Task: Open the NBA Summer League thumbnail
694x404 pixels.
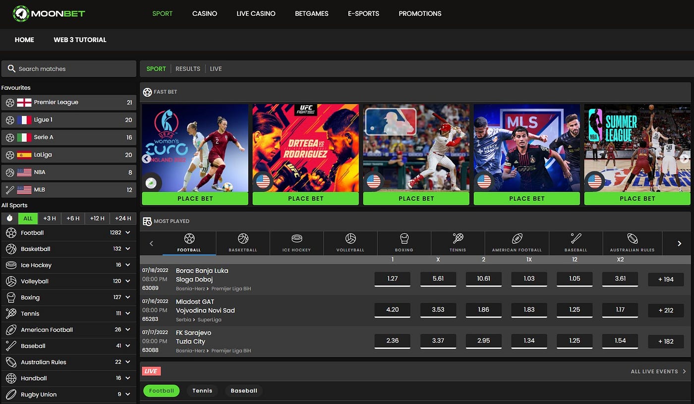Action: pos(637,148)
